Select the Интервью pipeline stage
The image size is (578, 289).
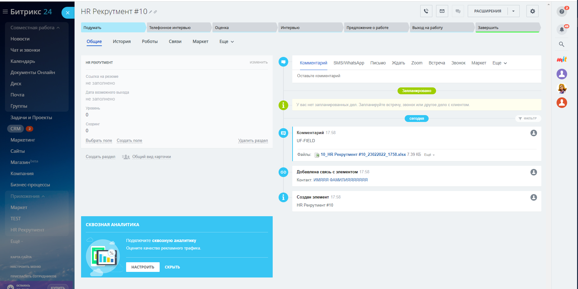[309, 28]
